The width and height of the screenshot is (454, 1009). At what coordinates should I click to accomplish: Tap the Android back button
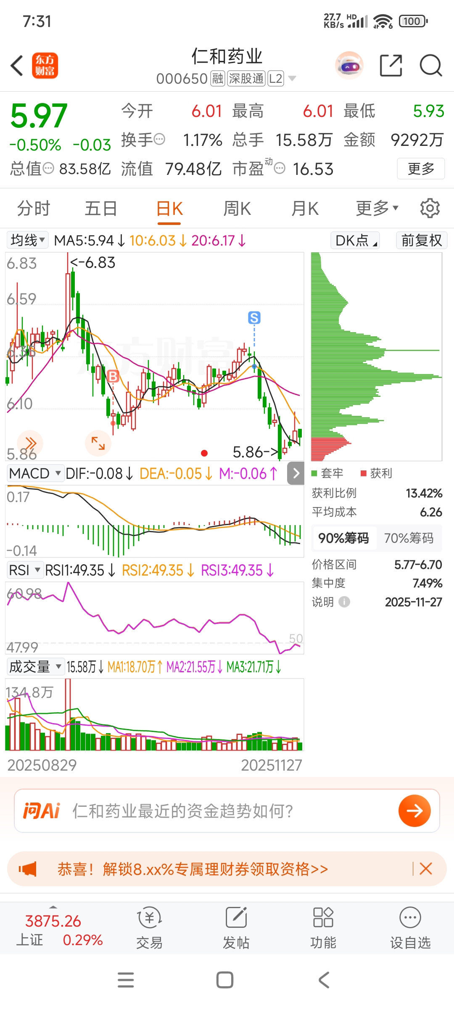(x=324, y=980)
